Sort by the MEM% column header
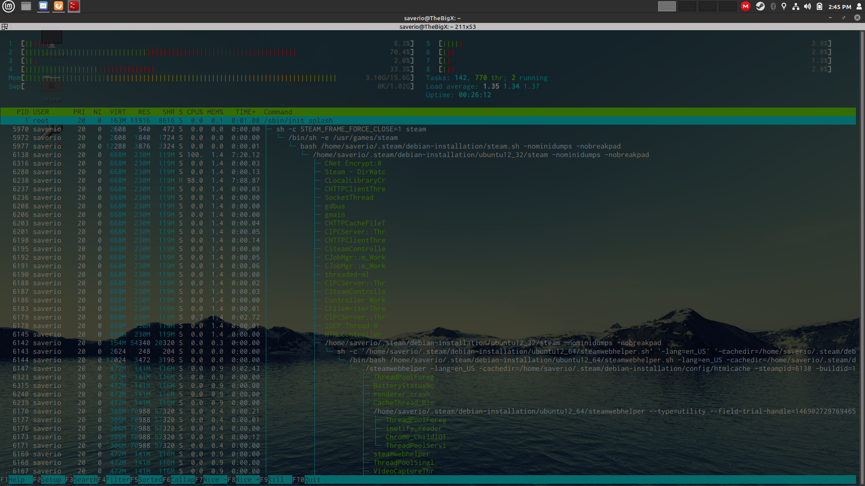This screenshot has height=486, width=865. [x=215, y=112]
